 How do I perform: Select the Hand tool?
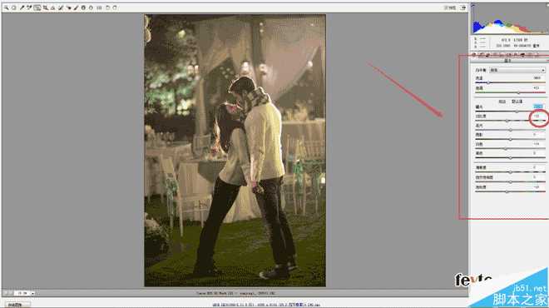click(x=14, y=7)
